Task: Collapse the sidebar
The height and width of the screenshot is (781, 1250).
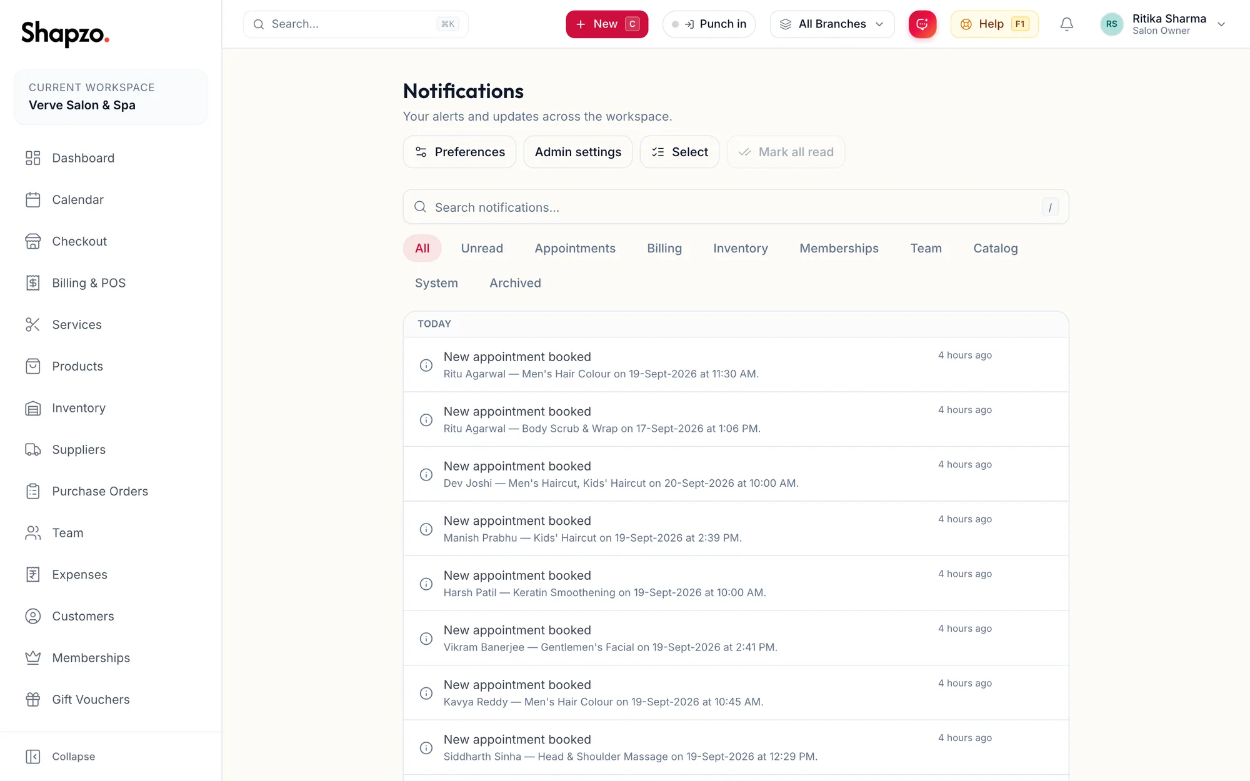Action: pos(61,757)
